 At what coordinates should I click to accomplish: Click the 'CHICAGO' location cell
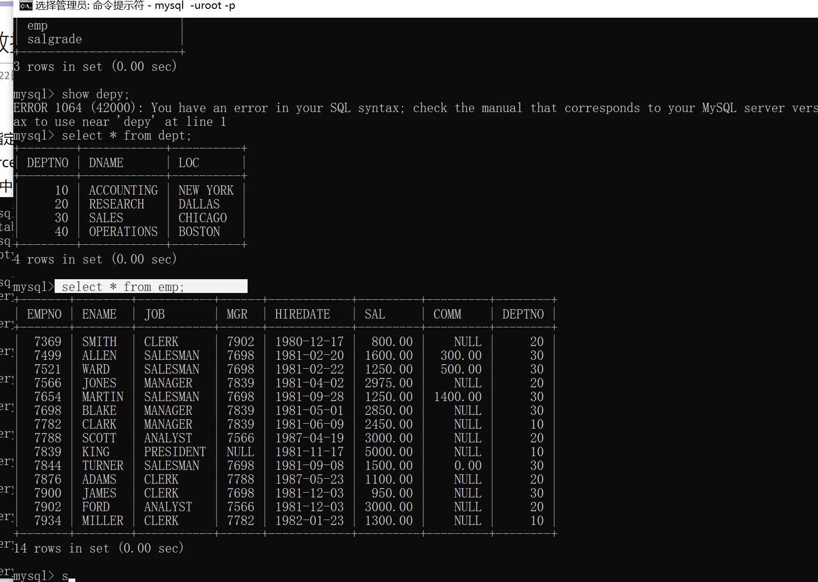(202, 218)
